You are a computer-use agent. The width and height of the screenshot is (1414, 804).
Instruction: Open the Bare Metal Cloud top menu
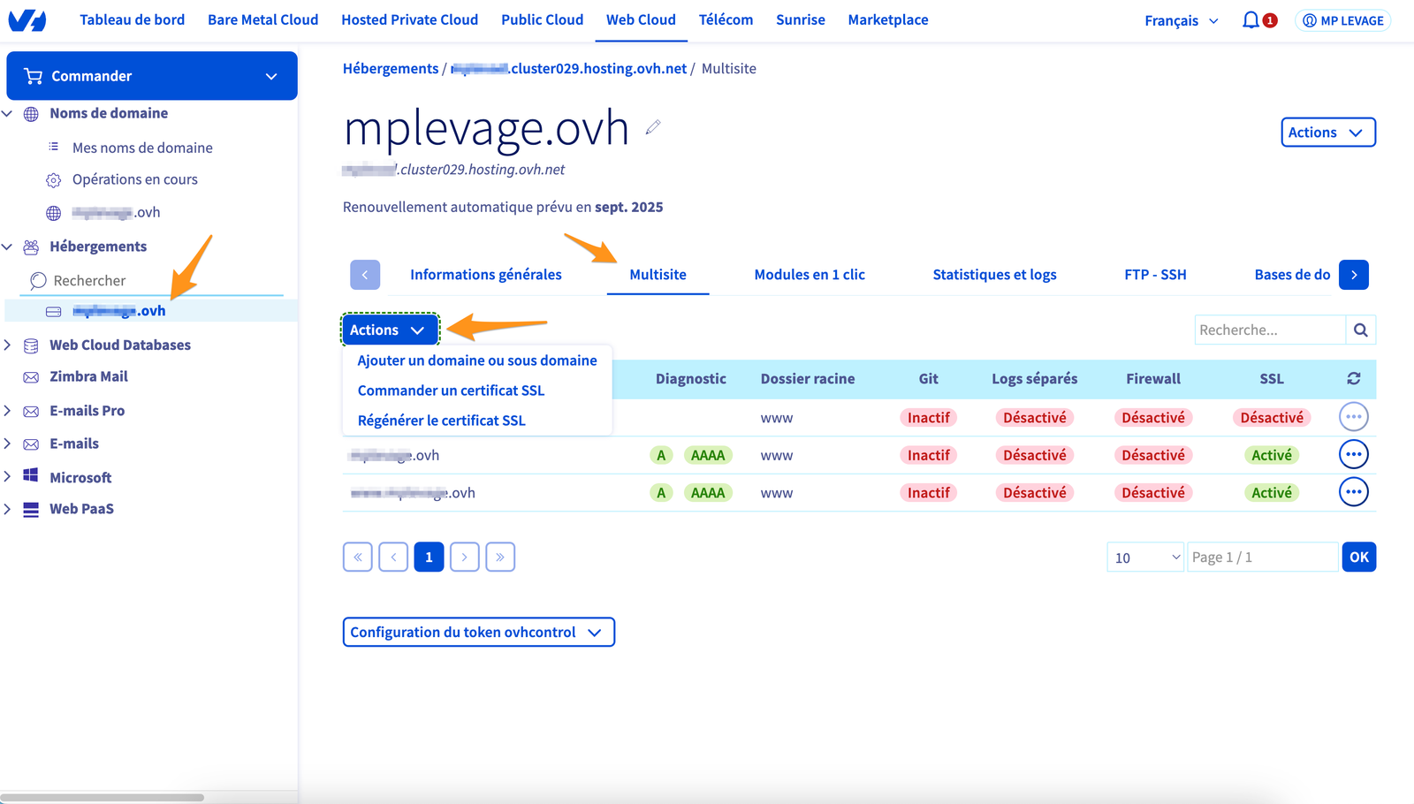tap(262, 19)
